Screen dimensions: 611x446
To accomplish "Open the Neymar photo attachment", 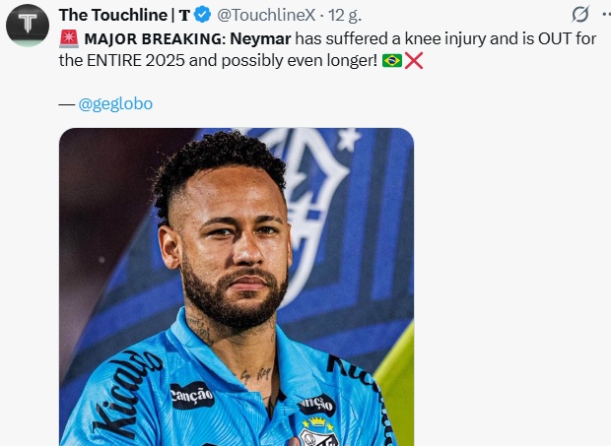I will (237, 286).
